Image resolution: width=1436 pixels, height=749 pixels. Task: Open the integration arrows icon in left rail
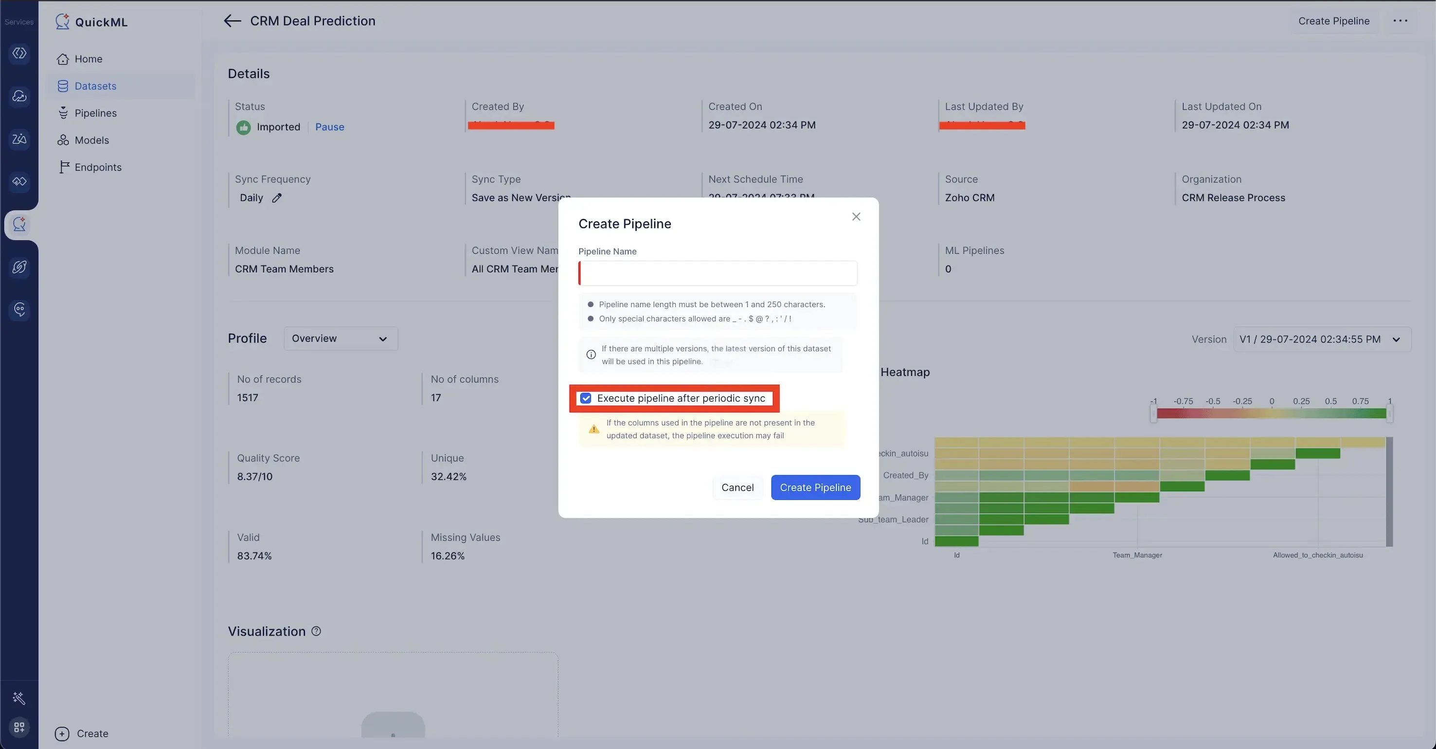click(19, 181)
